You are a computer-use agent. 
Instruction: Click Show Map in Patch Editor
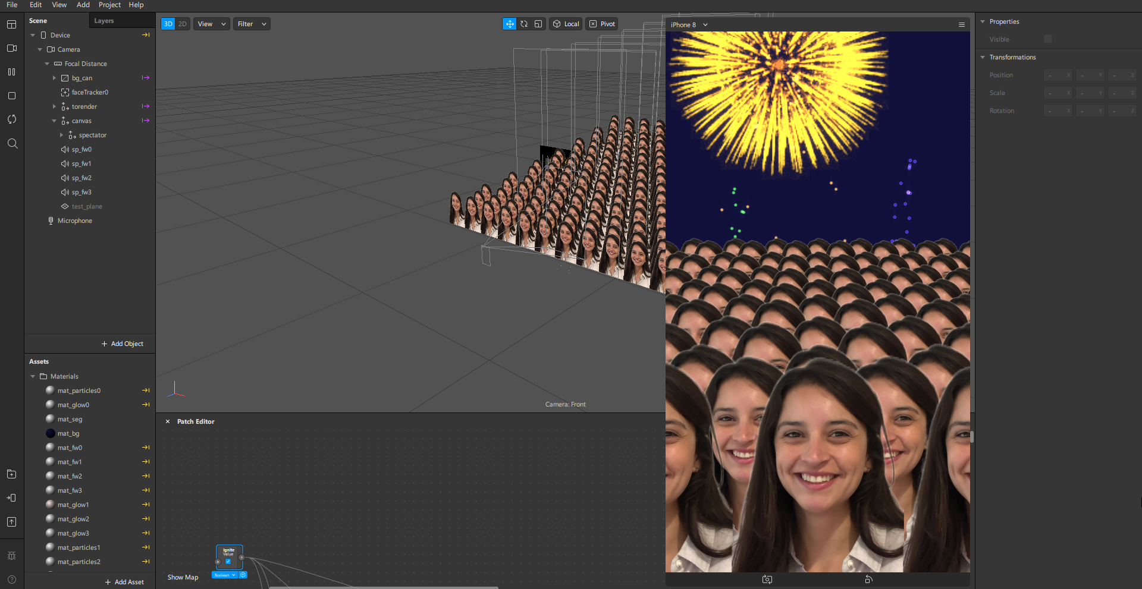[x=183, y=577]
